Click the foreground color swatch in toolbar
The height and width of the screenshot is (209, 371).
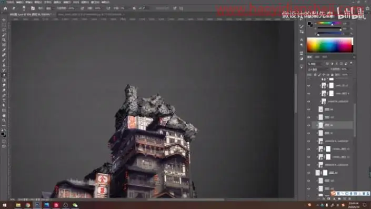[x=3, y=134]
